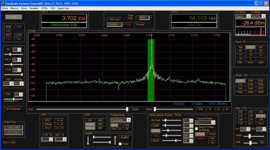The height and width of the screenshot is (150, 270).
Task: Open the Memory menu
Action: pyautogui.click(x=14, y=8)
